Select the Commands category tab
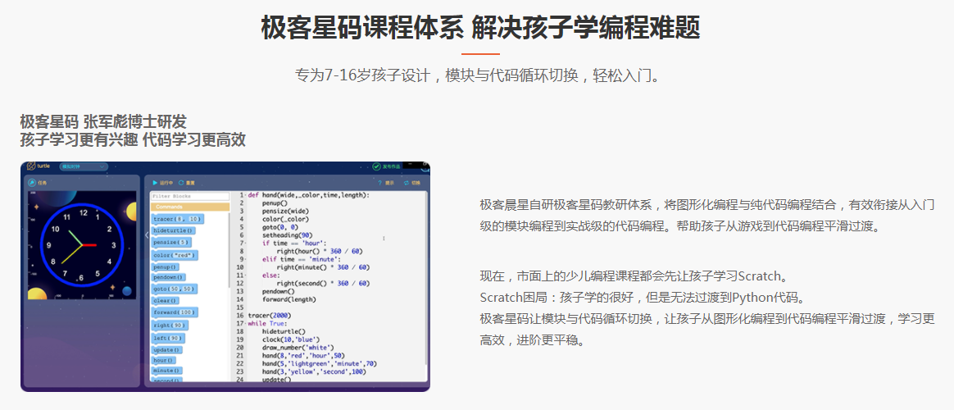The image size is (954, 410). pos(190,207)
